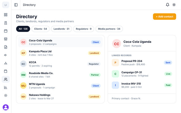Open linked record Proposal PR-204

[142, 62]
